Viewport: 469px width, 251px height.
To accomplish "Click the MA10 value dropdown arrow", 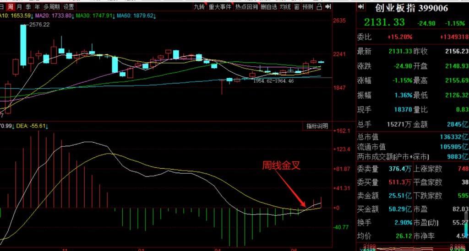I will (32, 16).
